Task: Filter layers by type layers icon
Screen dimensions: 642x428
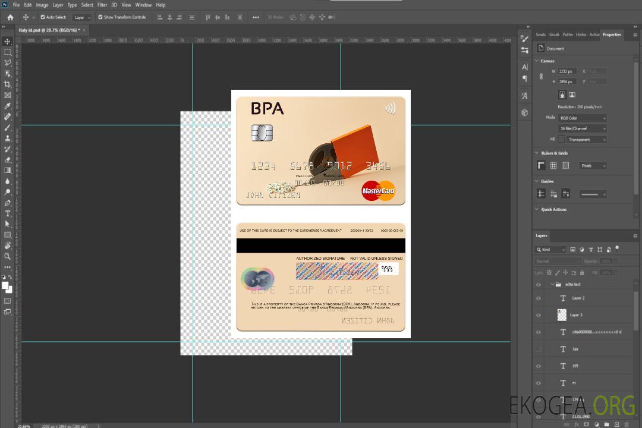Action: [591, 250]
